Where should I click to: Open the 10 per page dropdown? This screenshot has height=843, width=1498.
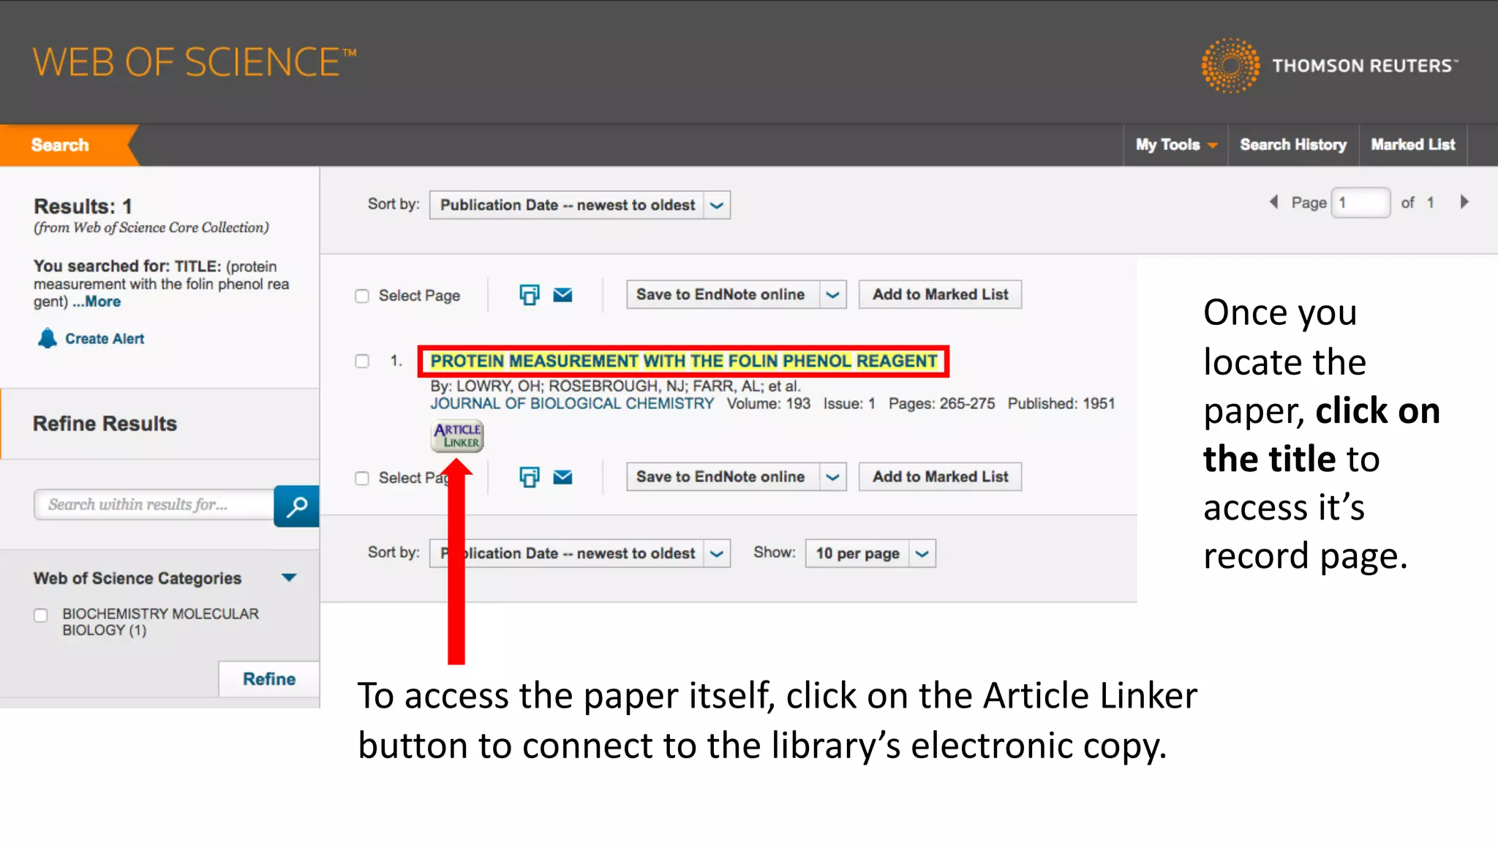[x=870, y=553]
